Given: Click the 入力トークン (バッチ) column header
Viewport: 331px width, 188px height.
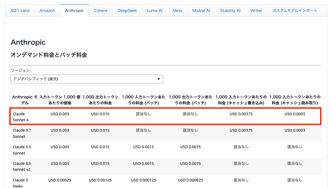Looking at the screenshot, I should (x=143, y=100).
